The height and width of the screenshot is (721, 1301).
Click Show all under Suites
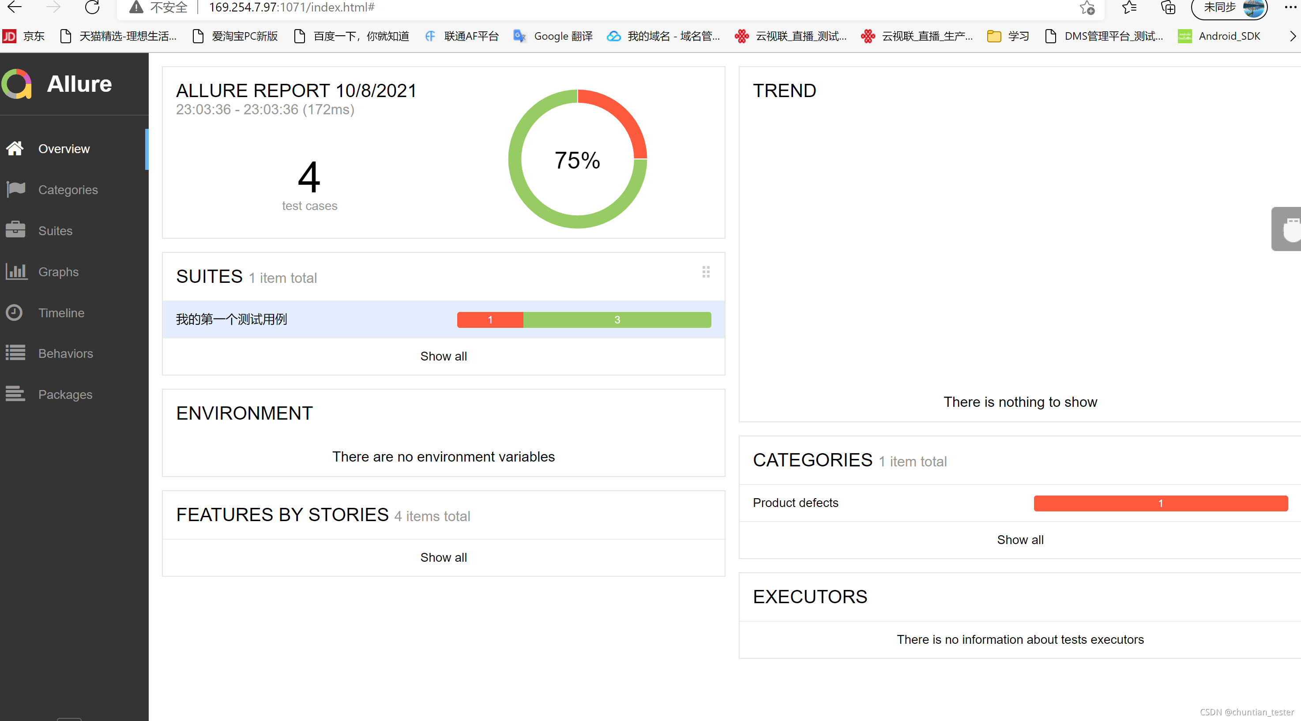click(x=443, y=356)
